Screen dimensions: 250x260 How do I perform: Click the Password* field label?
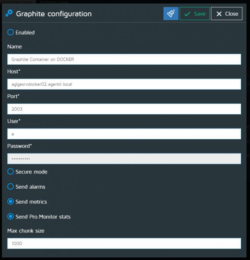[x=19, y=146]
